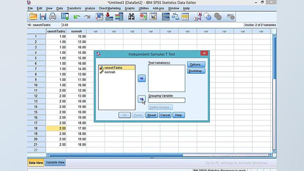
Task: Click the Undo arrow in toolbar
Action: tap(77, 16)
